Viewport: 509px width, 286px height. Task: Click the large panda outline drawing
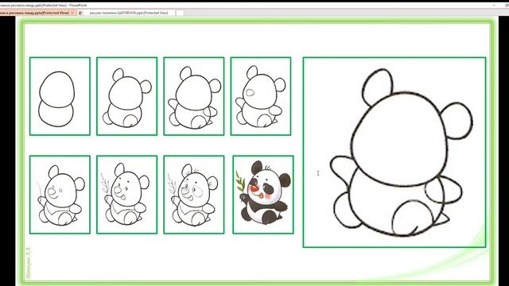tap(394, 153)
